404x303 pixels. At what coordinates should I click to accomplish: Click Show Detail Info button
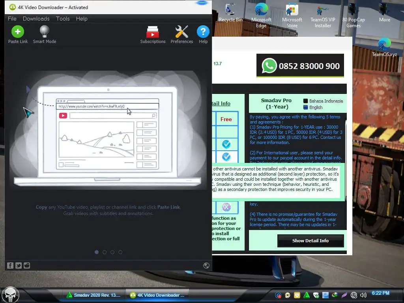310,241
